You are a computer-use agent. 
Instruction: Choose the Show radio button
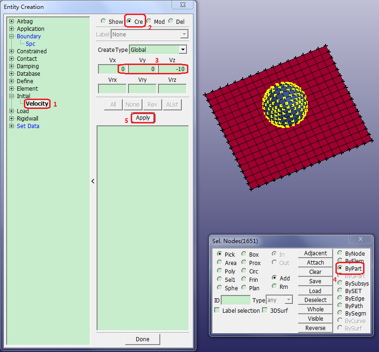[x=104, y=22]
